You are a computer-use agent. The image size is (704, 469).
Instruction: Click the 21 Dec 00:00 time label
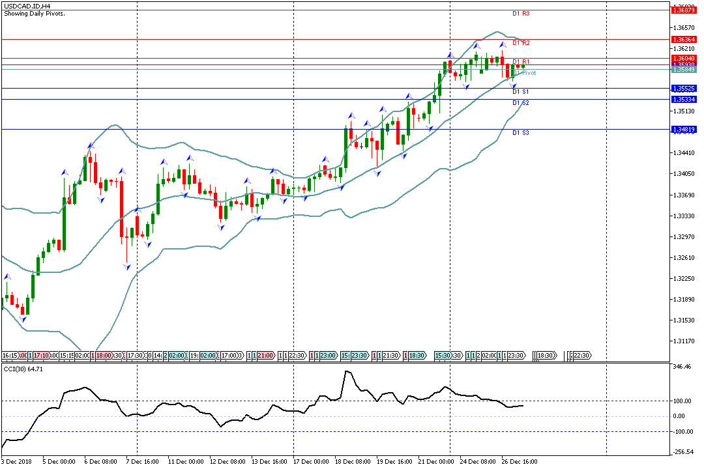[436, 461]
